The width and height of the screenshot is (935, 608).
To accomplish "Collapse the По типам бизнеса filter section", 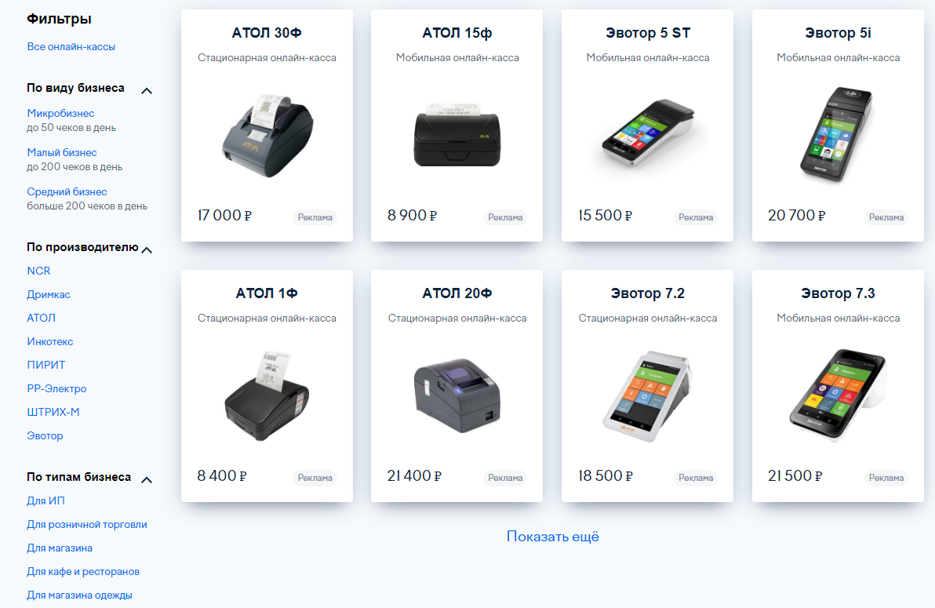I will click(147, 479).
